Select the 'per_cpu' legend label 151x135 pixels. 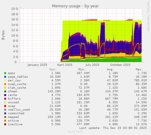pyautogui.click(x=14, y=80)
